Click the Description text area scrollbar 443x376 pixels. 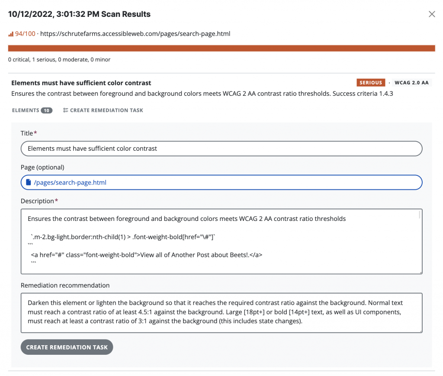point(419,214)
